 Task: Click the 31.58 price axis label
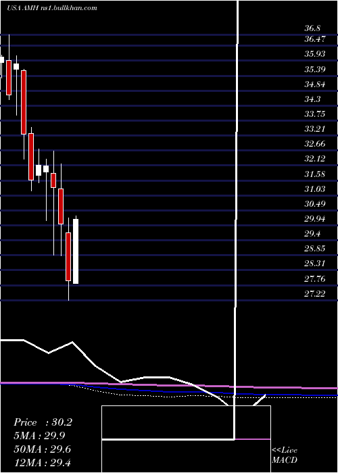pos(315,174)
